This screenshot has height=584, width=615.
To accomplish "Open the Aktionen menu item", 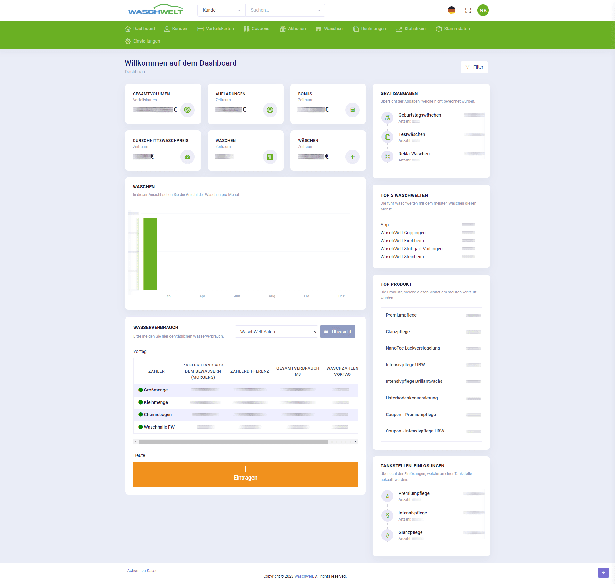I will [x=293, y=29].
